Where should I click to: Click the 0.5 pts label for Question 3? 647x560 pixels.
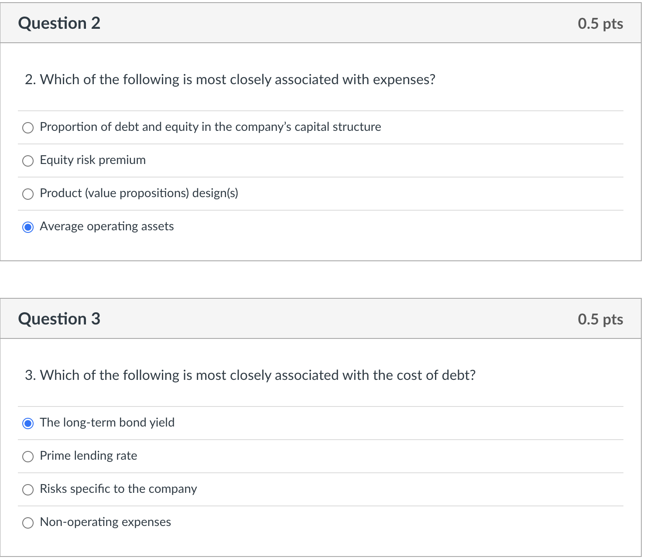[600, 319]
